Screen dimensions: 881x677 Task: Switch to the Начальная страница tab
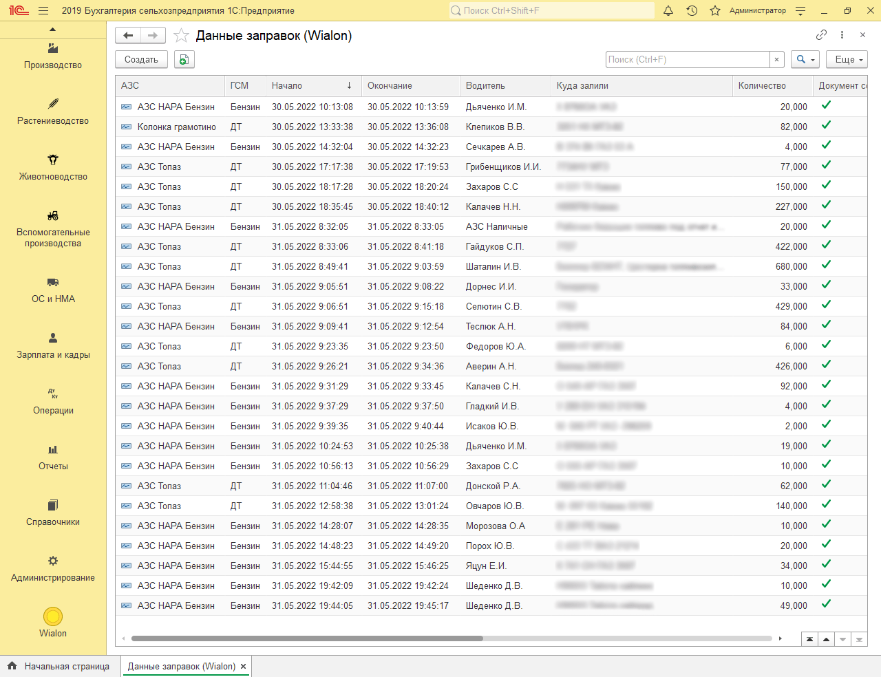(59, 666)
